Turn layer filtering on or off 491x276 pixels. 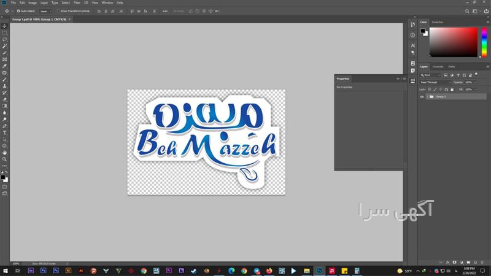(476, 74)
